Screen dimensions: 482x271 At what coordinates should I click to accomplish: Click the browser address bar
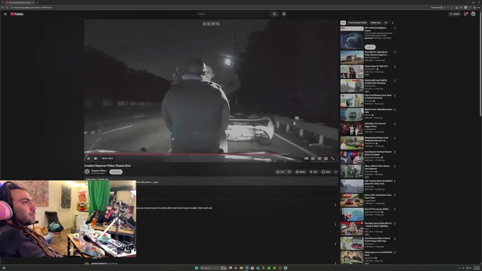[218, 8]
